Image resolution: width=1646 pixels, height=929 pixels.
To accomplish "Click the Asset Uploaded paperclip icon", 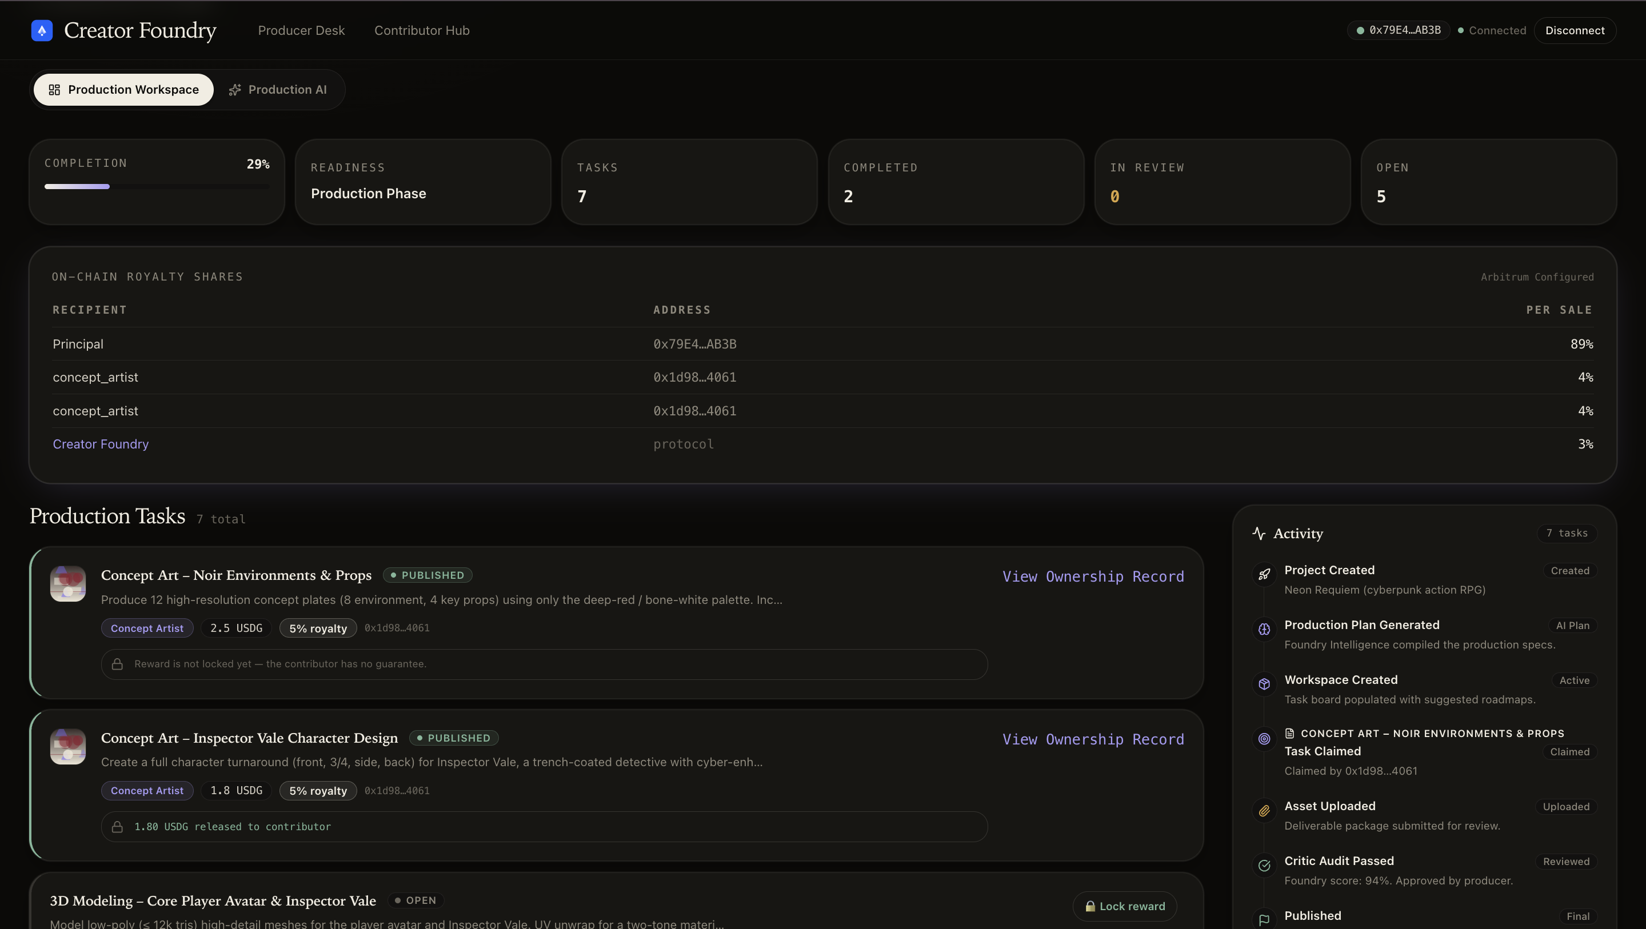I will [x=1264, y=811].
